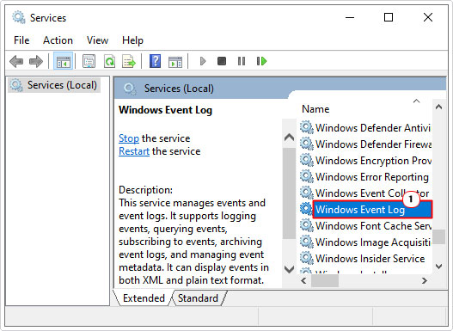Open the View menu
This screenshot has width=453, height=331.
pos(97,40)
